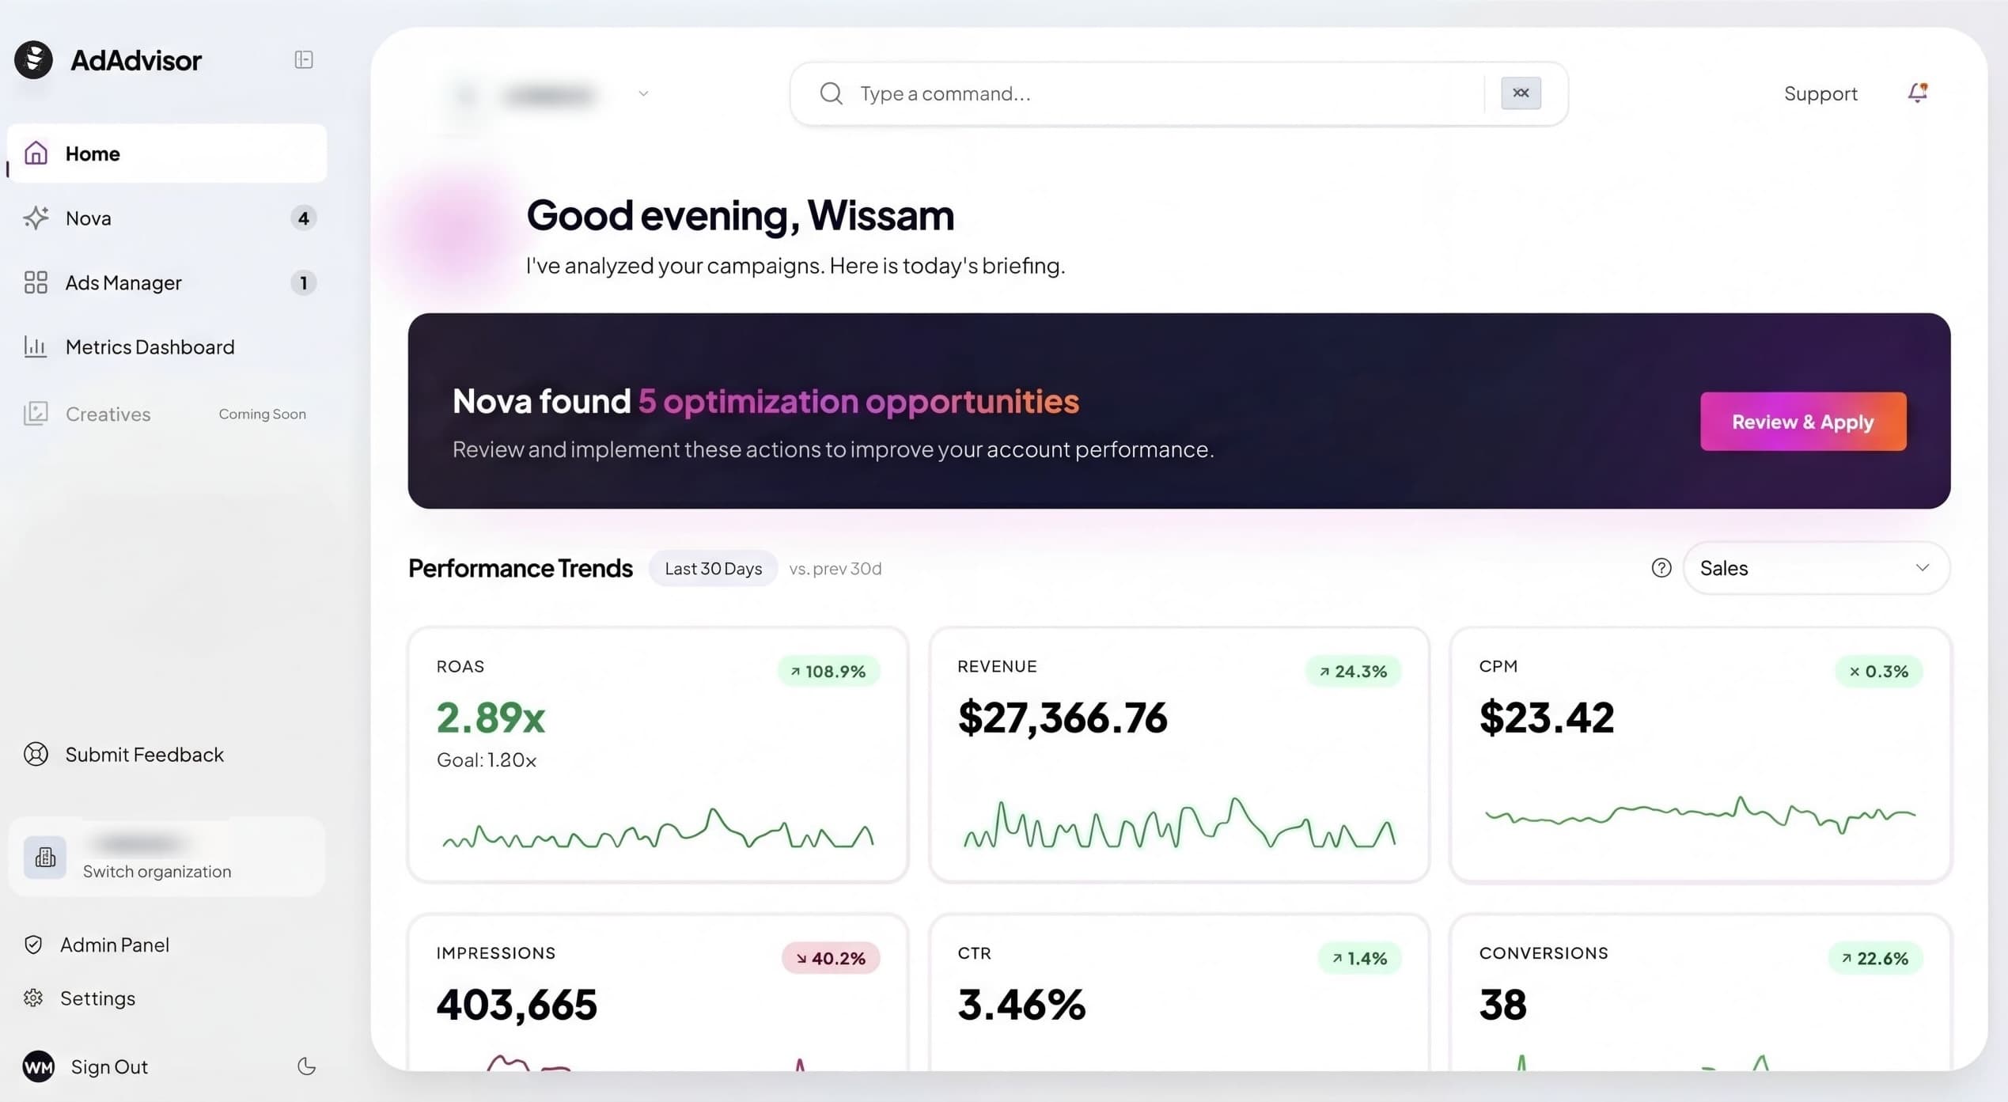Open Settings from the sidebar
Image resolution: width=2008 pixels, height=1102 pixels.
98,998
